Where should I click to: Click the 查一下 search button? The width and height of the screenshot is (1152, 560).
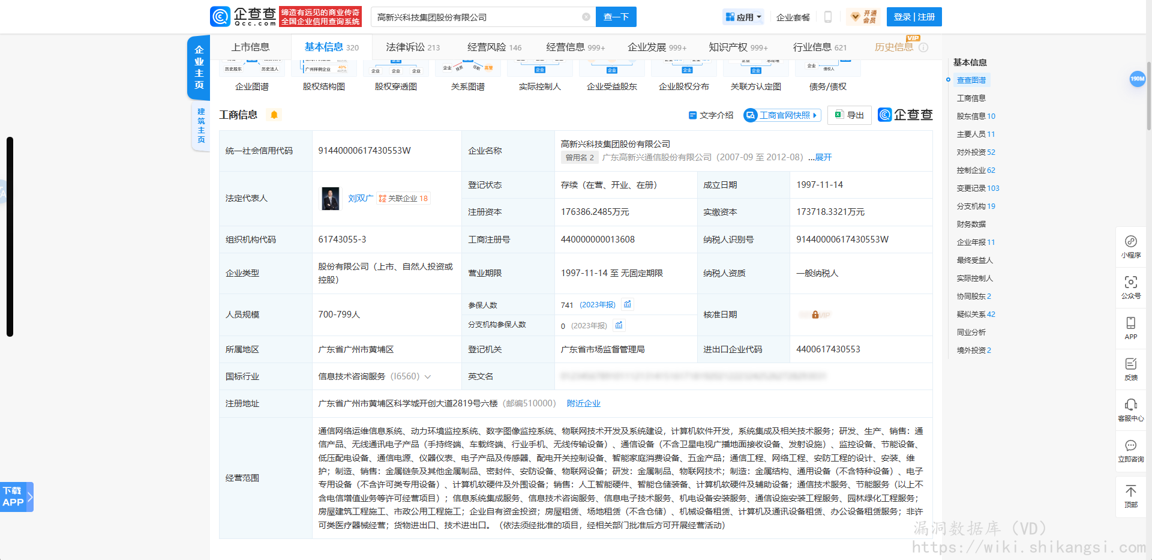pos(616,17)
